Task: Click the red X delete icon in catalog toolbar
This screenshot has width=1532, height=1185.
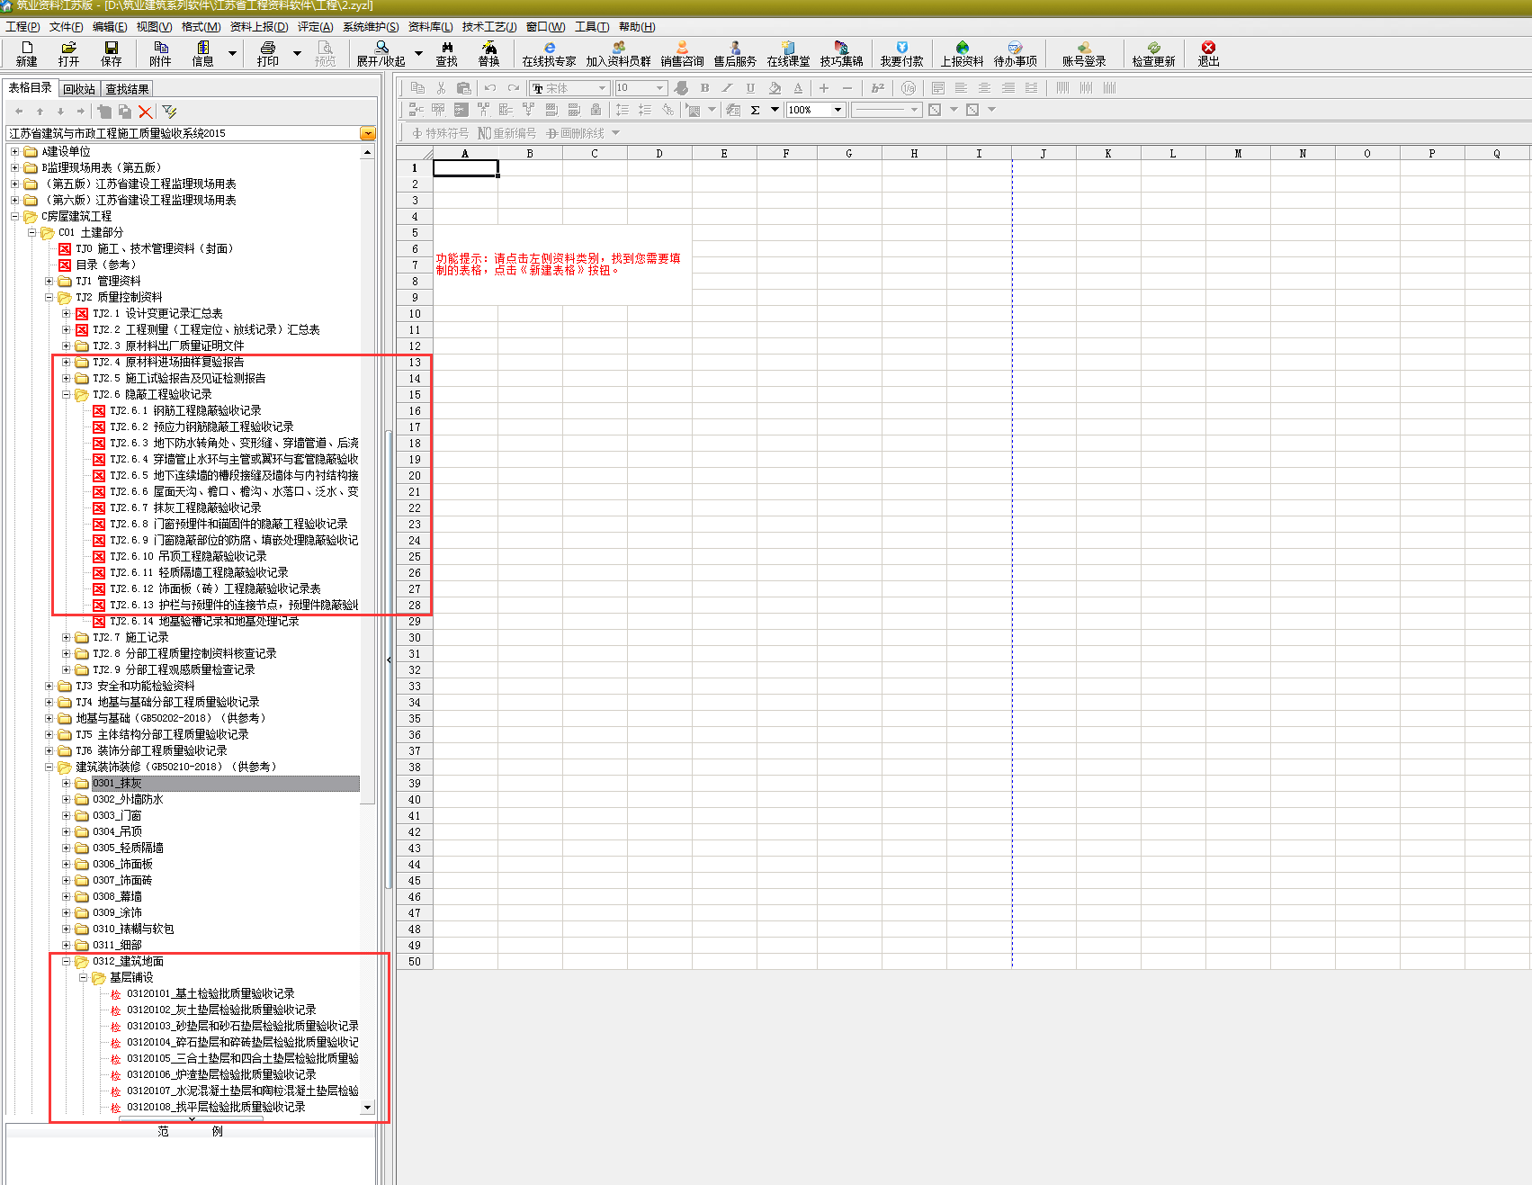Action: [146, 112]
